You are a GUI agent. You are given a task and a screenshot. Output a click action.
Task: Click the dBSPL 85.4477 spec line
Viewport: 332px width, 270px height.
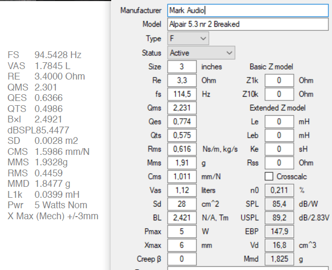point(38,130)
